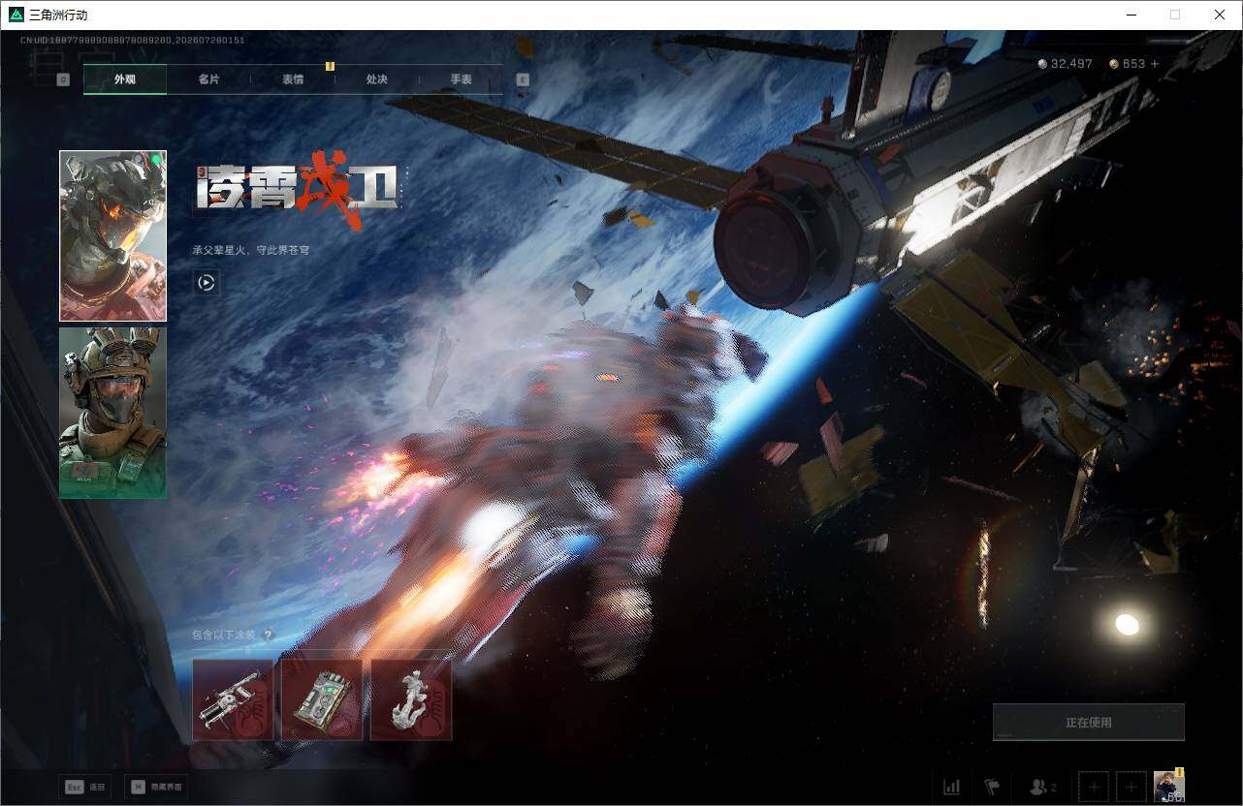
Task: Open the player avatar profile
Action: [1169, 787]
